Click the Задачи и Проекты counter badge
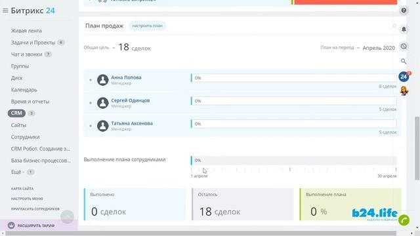 [61, 42]
